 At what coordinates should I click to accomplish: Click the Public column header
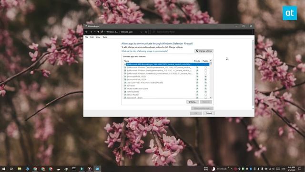[205, 61]
